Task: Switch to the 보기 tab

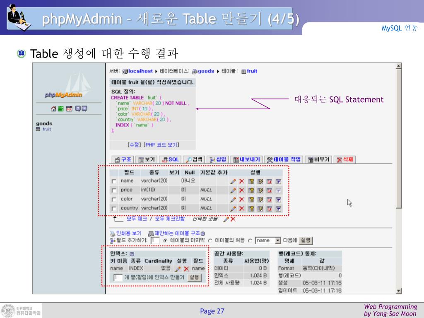Action: pyautogui.click(x=146, y=159)
